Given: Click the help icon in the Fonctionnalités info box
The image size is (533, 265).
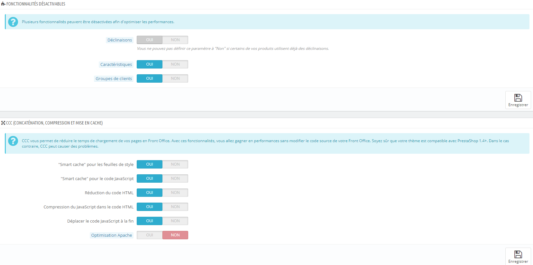Looking at the screenshot, I should click(x=13, y=22).
